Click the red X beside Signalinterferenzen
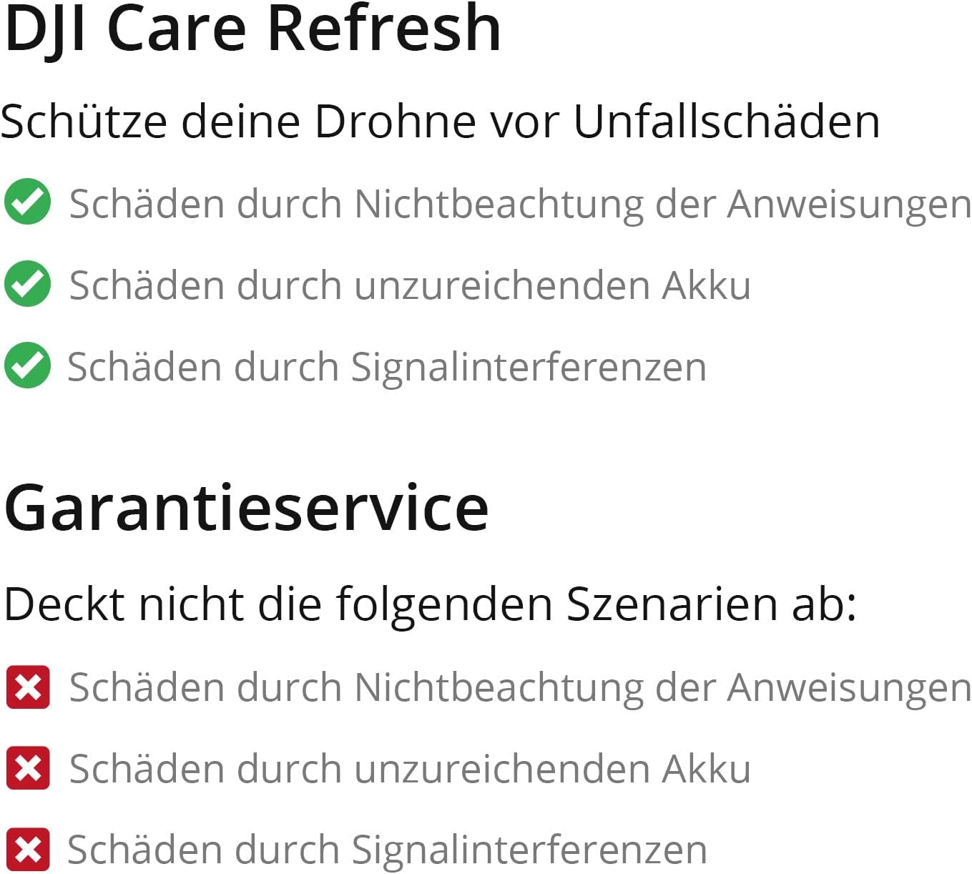This screenshot has width=972, height=874. [28, 850]
